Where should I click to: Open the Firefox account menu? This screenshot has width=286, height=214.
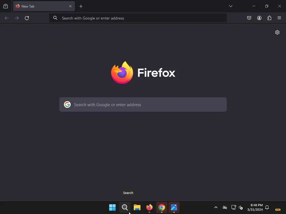click(x=259, y=18)
